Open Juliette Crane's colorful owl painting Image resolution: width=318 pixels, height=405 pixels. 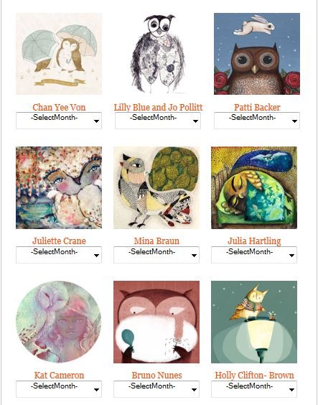[x=59, y=187]
